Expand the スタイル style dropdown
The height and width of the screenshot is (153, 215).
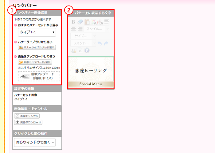pyautogui.click(x=96, y=29)
